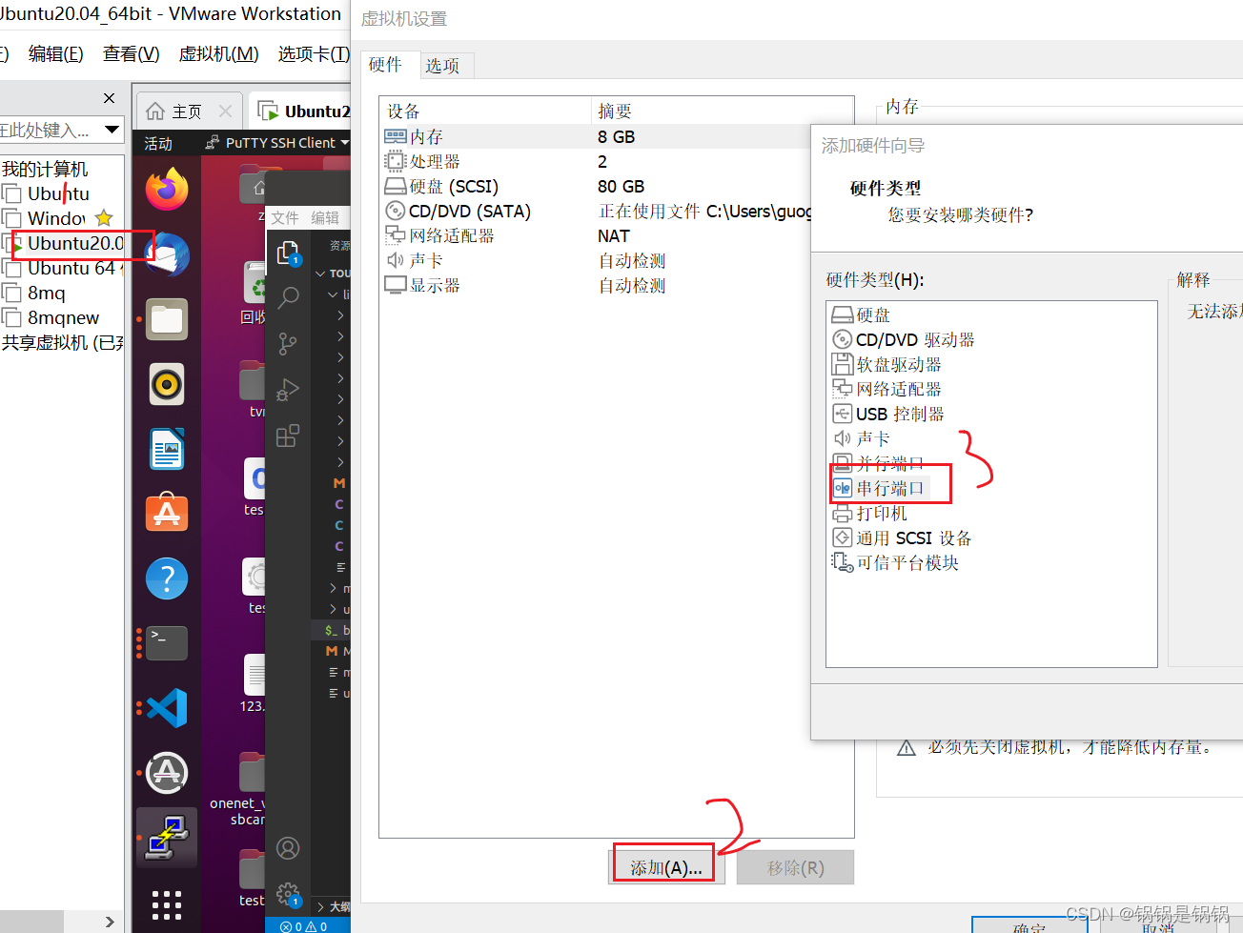Open library search dropdown arrow
Image resolution: width=1243 pixels, height=933 pixels.
click(x=112, y=130)
